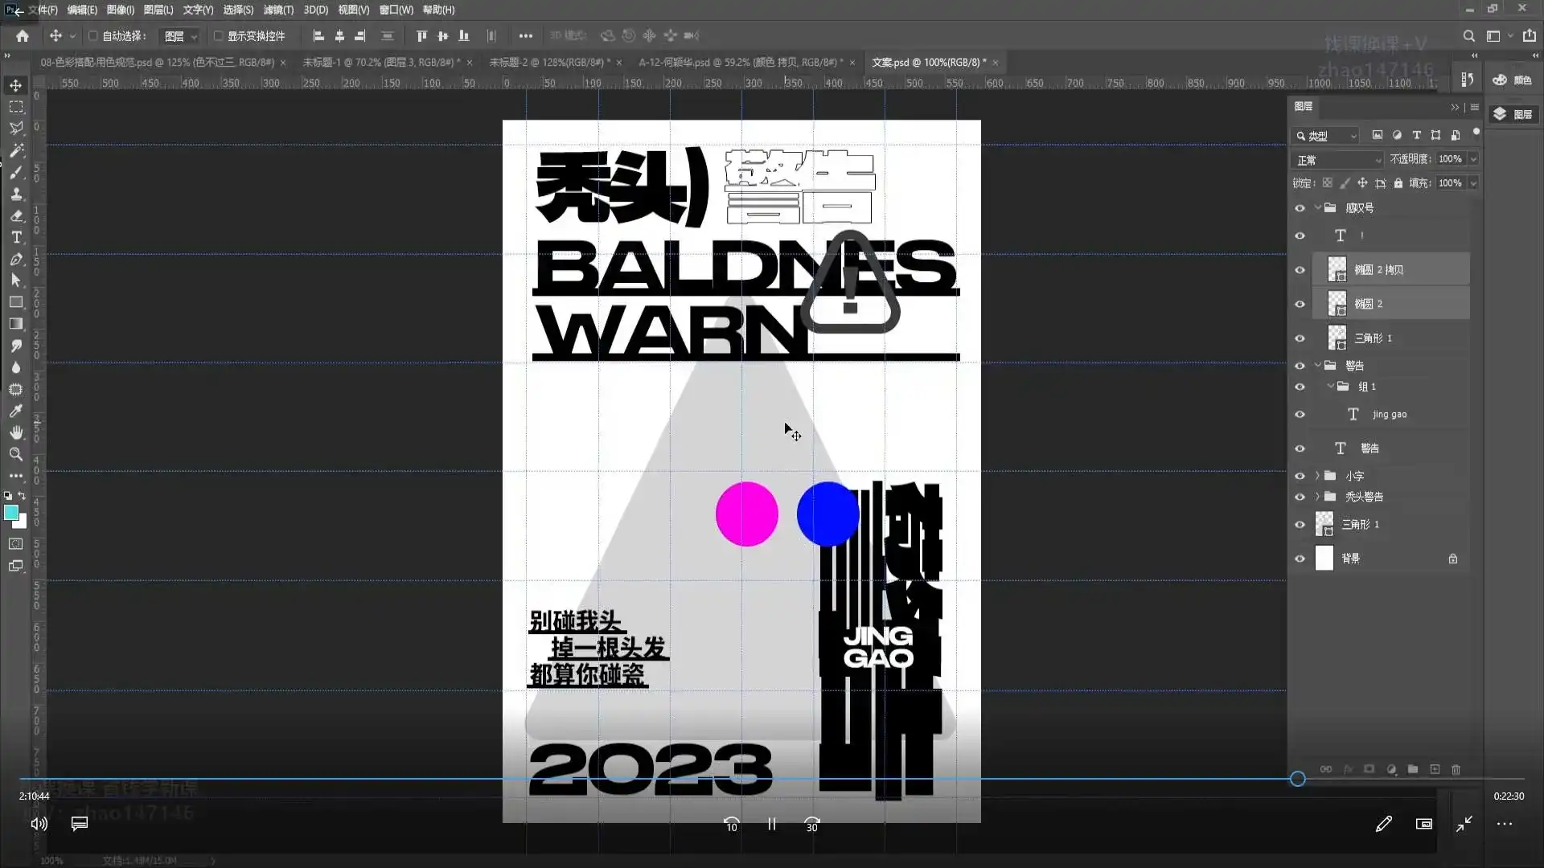Hide the 背景 layer visibility
The width and height of the screenshot is (1544, 868).
pyautogui.click(x=1300, y=559)
